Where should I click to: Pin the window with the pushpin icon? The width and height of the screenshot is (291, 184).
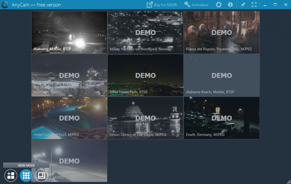click(x=243, y=5)
